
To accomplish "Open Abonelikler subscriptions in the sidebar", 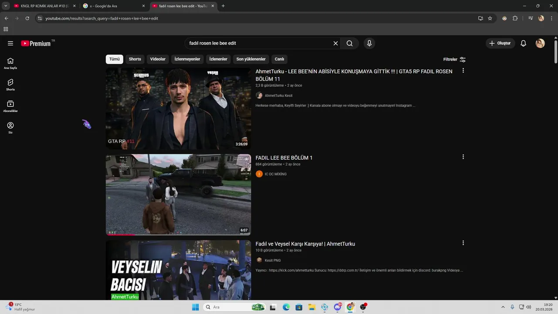I will click(10, 106).
